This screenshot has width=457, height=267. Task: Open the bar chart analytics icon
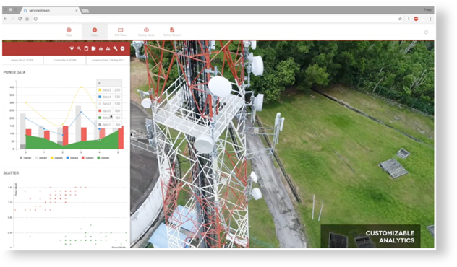101,48
